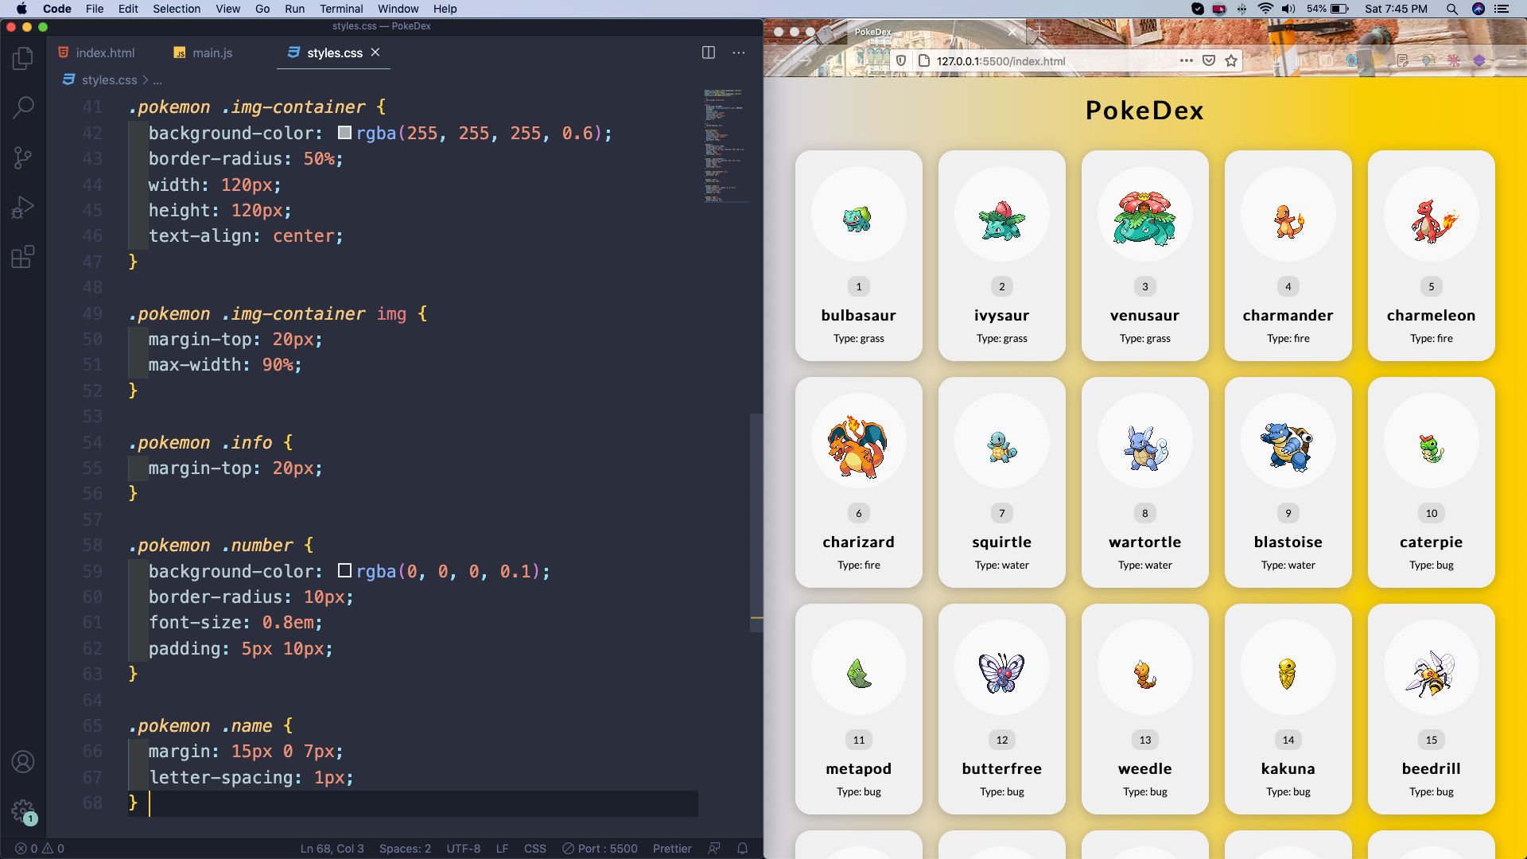Open the Search view in the activity bar
The height and width of the screenshot is (859, 1527).
click(x=23, y=107)
